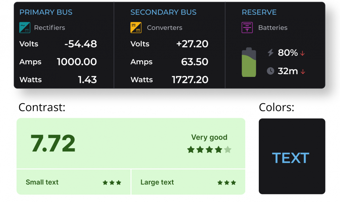Click the red arrow beside 80%
The image size is (340, 202).
tap(302, 53)
